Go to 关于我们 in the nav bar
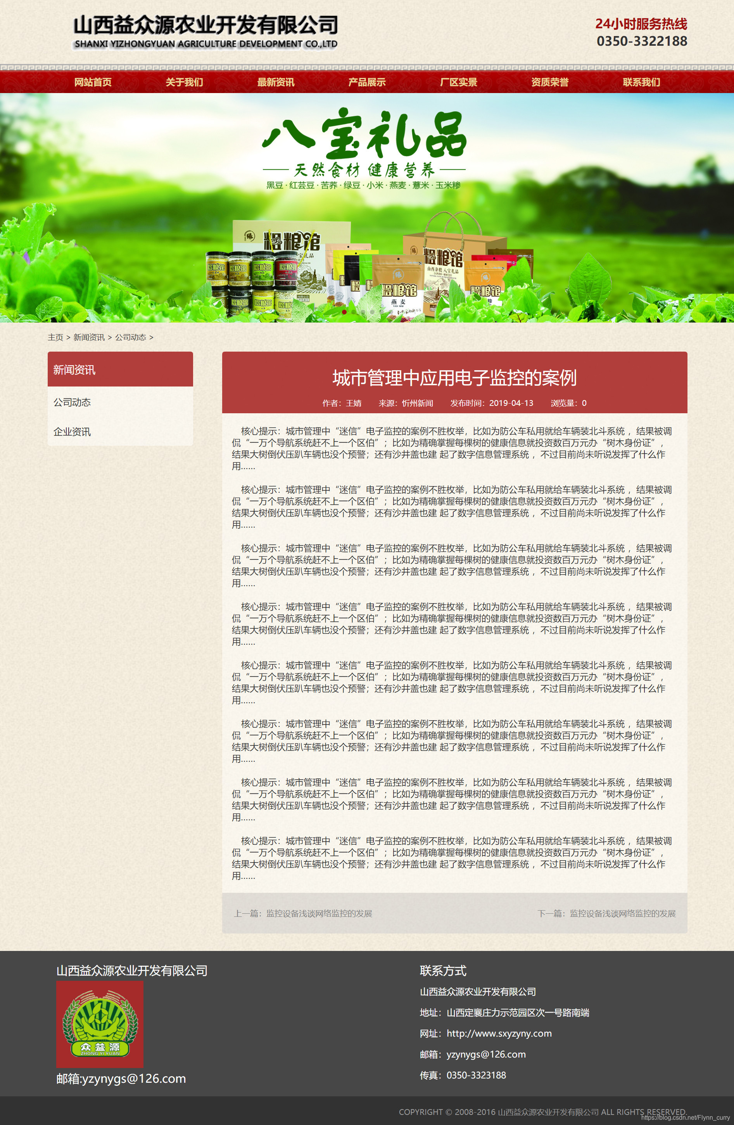 [x=185, y=82]
